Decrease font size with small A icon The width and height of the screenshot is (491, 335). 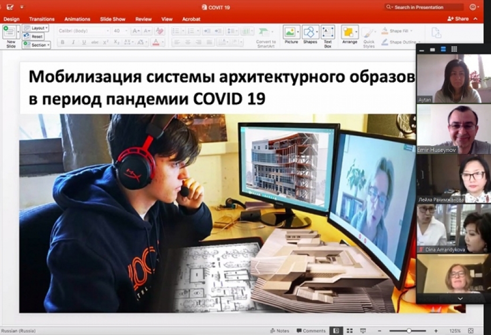click(147, 31)
